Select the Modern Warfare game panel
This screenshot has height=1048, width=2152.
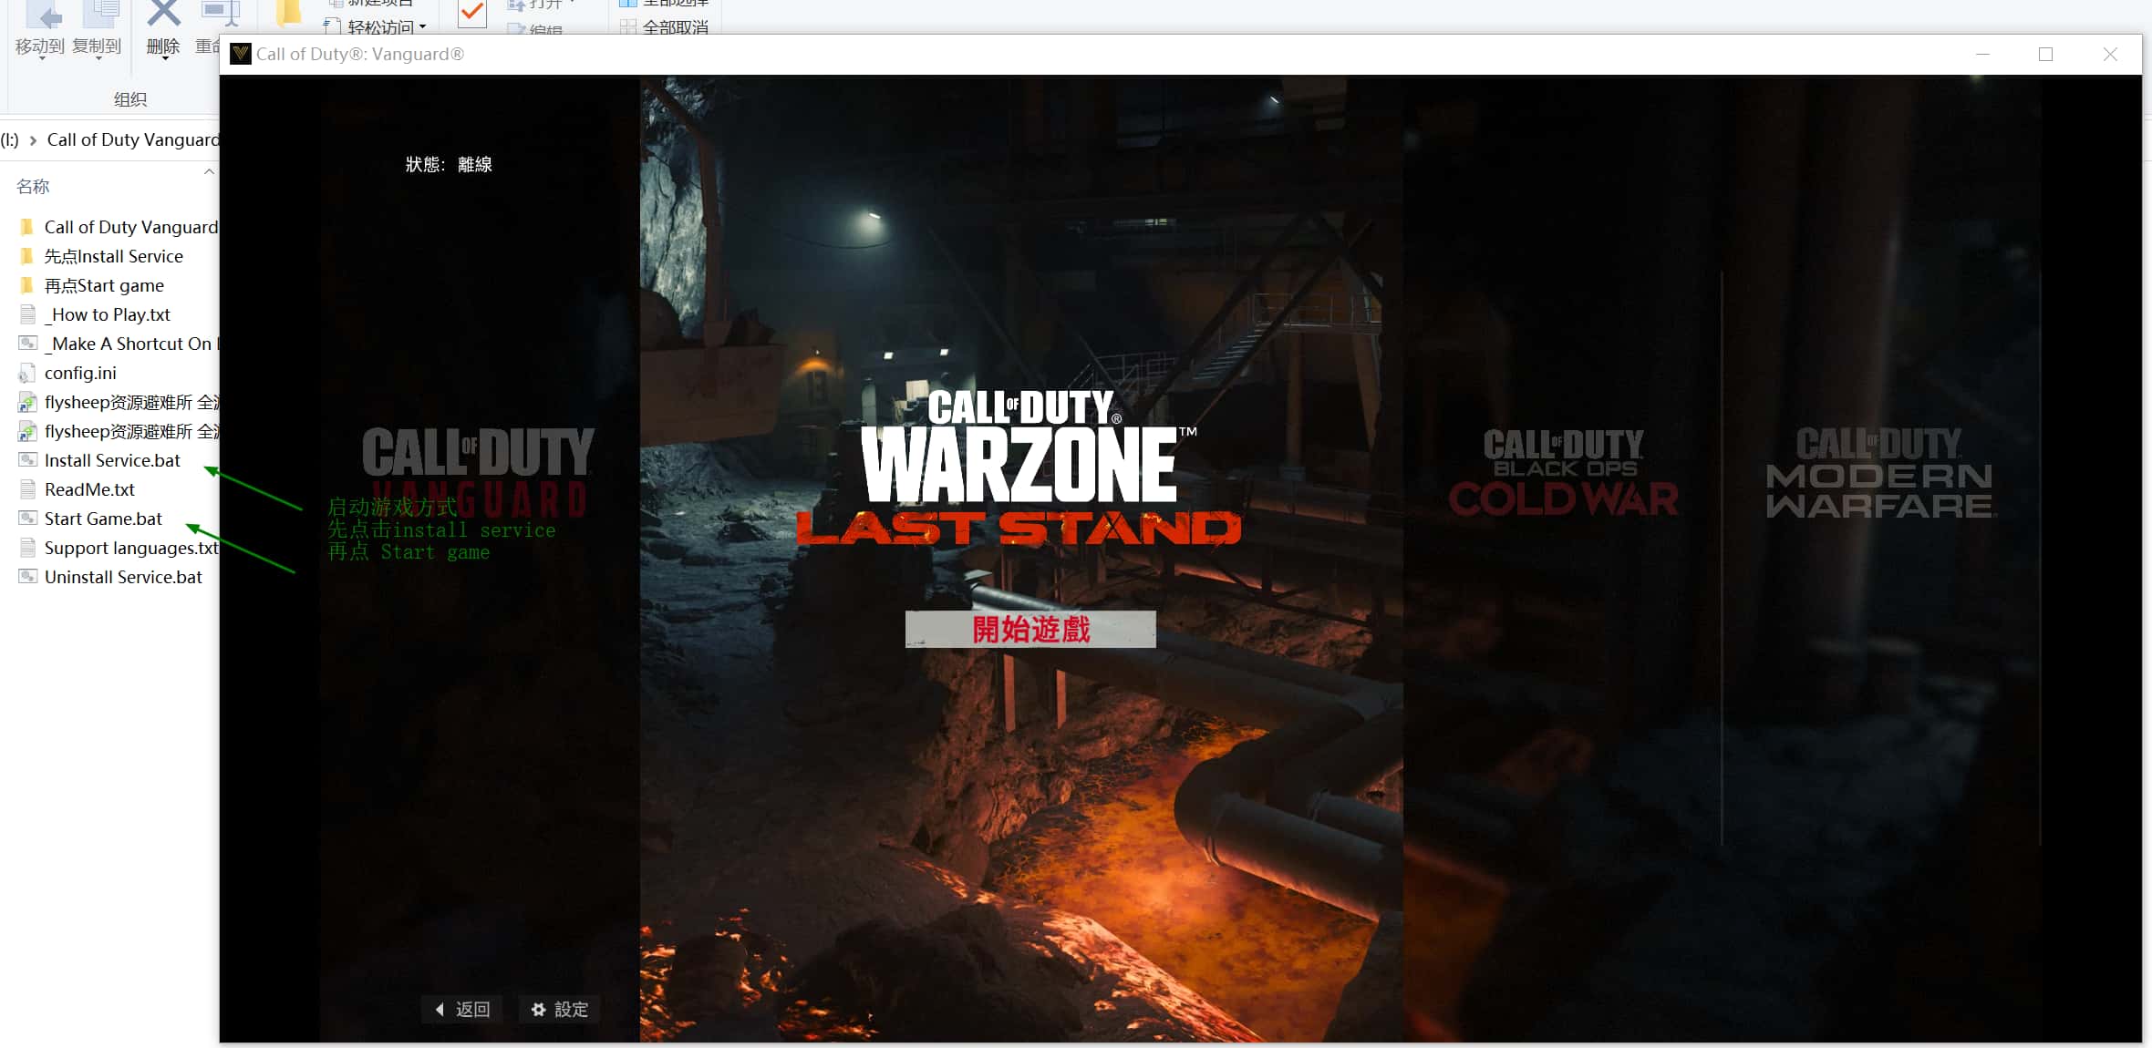coord(1880,560)
